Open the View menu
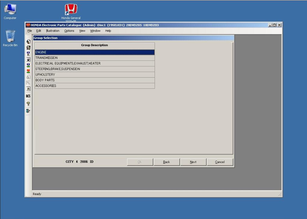 (x=82, y=31)
